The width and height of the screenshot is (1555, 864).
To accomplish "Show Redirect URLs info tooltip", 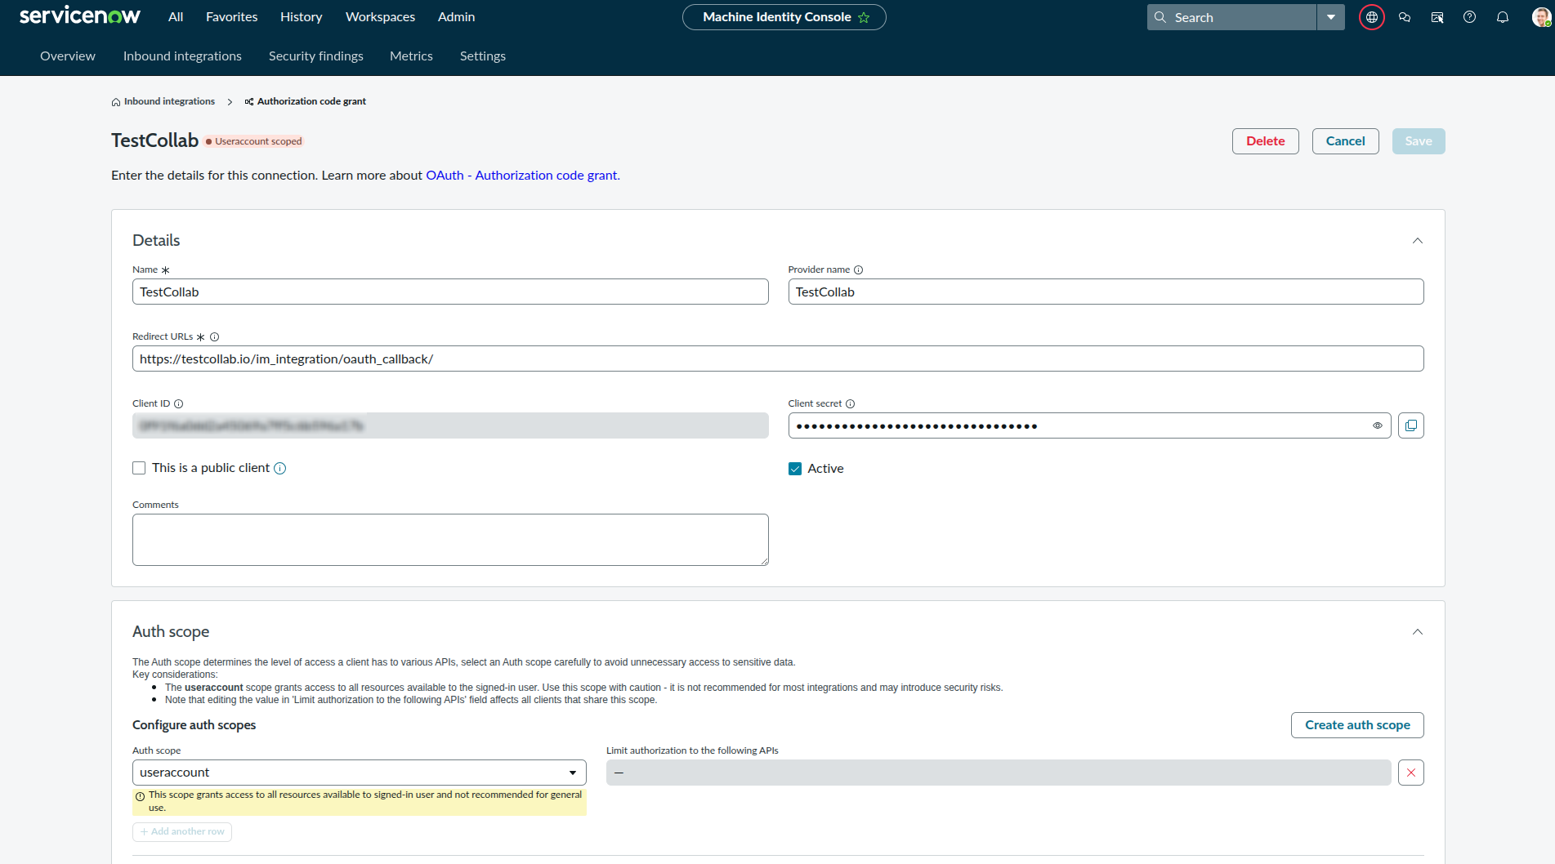I will pyautogui.click(x=214, y=337).
